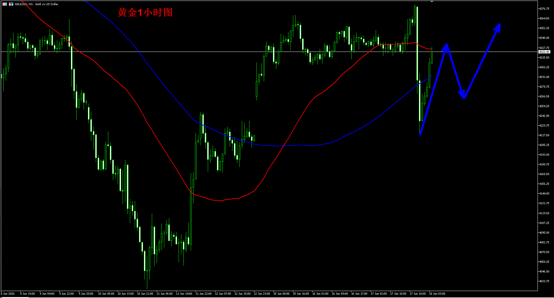554x298 pixels.
Task: Click the 4340.00 price scale label
Action: click(x=544, y=38)
